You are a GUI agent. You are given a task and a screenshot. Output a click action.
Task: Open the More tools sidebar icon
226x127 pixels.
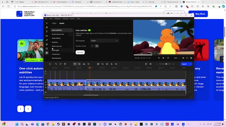pos(47,53)
